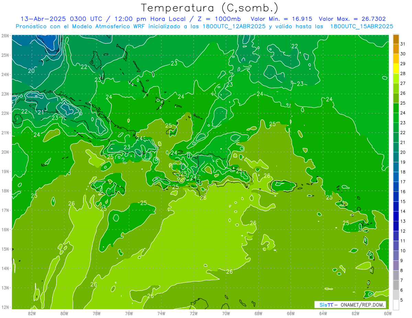Click the "82W" longitude axis label
The height and width of the screenshot is (318, 412).
32,314
